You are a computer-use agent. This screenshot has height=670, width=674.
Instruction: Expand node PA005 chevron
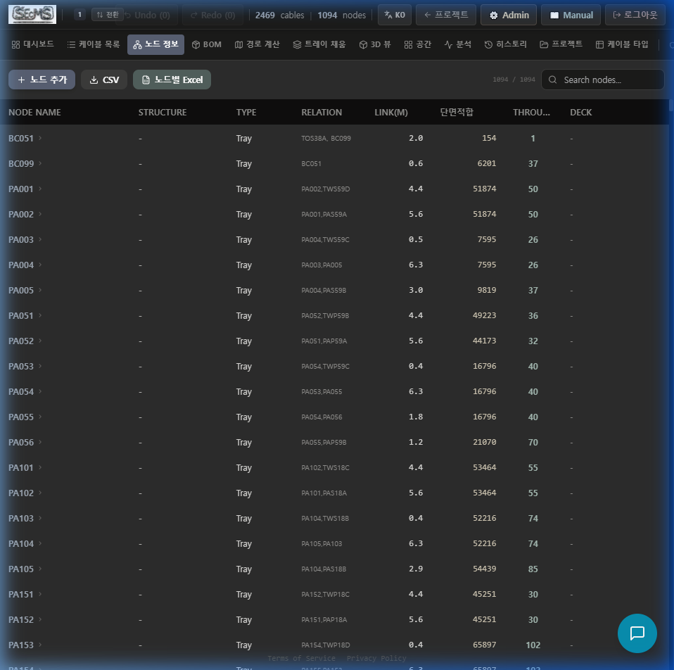point(40,290)
